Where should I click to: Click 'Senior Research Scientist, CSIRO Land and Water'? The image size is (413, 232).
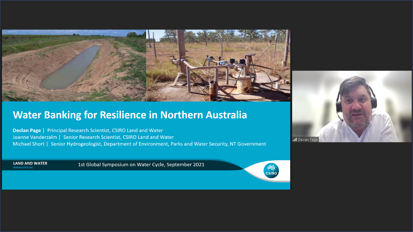pos(118,137)
